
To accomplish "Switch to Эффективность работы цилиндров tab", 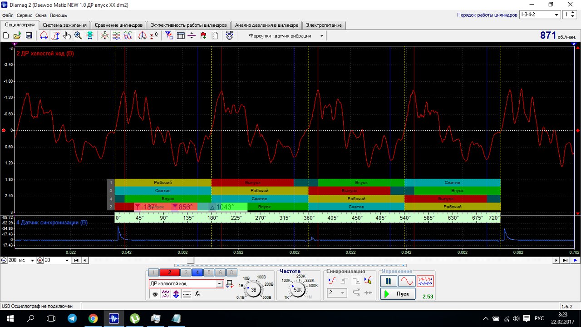I will (x=188, y=25).
